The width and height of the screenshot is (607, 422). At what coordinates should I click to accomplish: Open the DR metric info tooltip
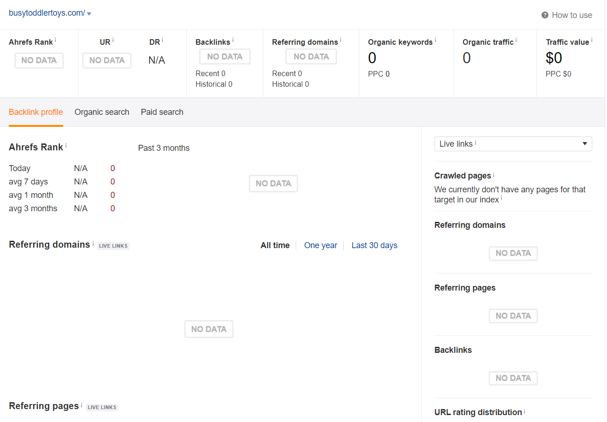162,39
